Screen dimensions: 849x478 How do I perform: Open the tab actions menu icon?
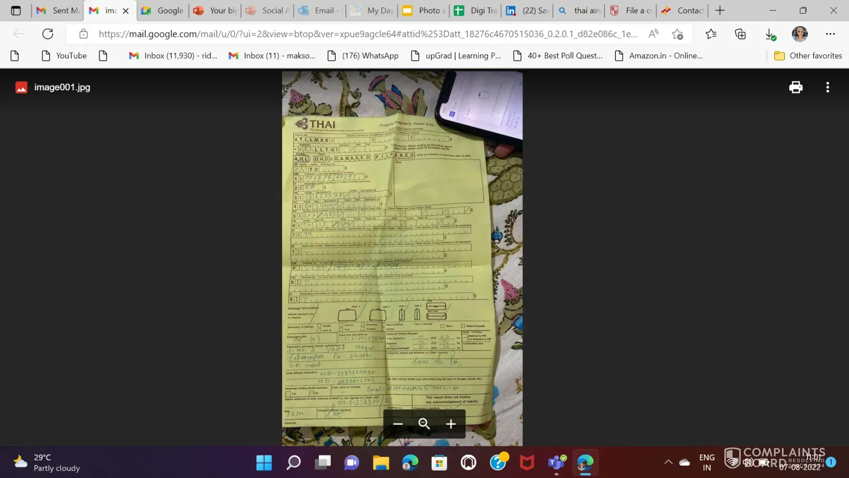coord(16,11)
